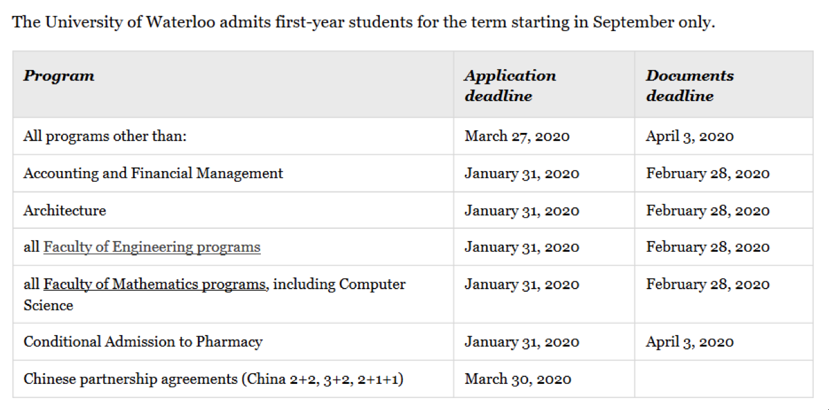Click the empty documents deadline cell for China
The width and height of the screenshot is (829, 410).
(x=724, y=379)
